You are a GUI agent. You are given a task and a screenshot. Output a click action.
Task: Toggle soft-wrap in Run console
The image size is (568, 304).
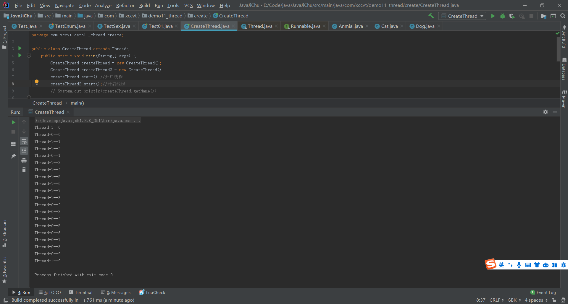(x=24, y=141)
